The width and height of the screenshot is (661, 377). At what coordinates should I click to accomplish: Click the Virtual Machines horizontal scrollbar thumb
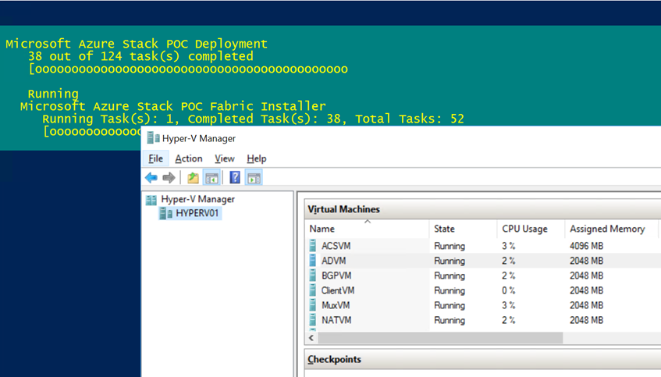coord(440,338)
